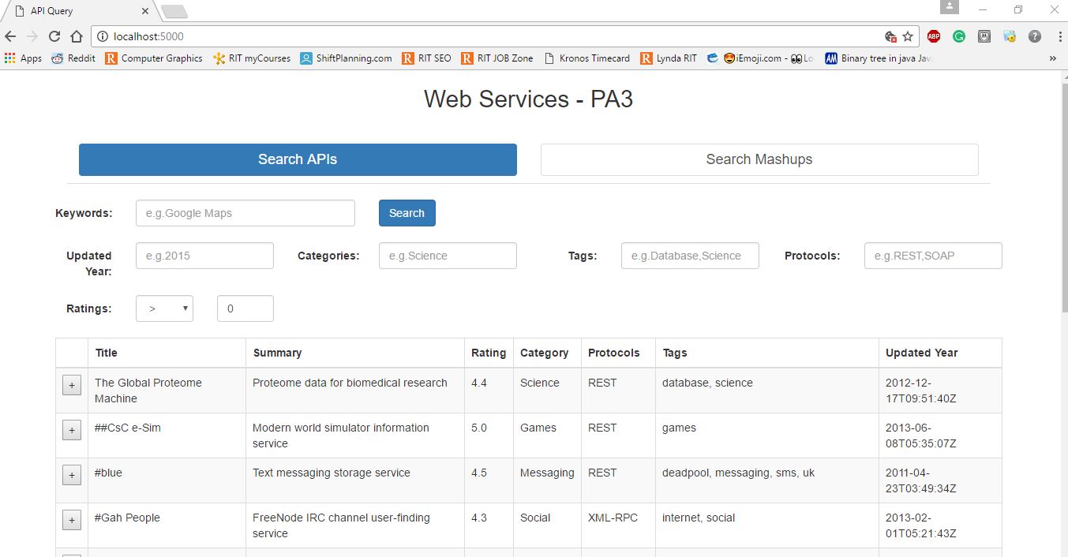Go to the browser home page icon
The image size is (1068, 557).
point(77,36)
